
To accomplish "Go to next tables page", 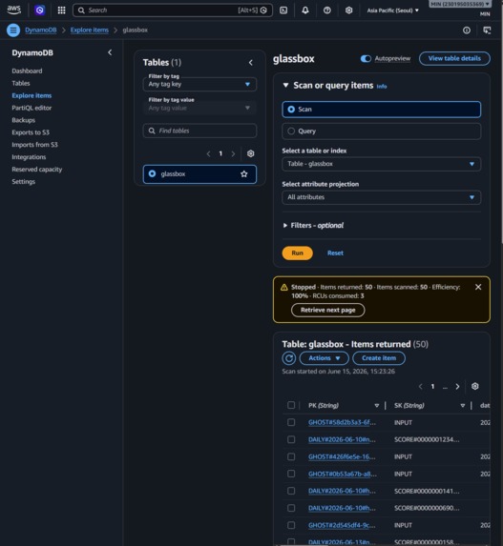I will click(233, 153).
